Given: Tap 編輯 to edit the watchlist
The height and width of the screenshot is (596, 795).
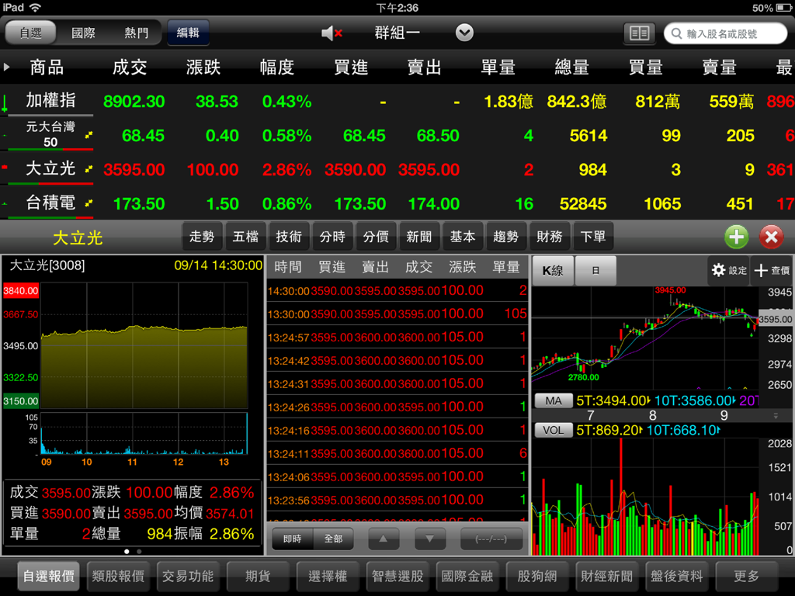Looking at the screenshot, I should (188, 33).
